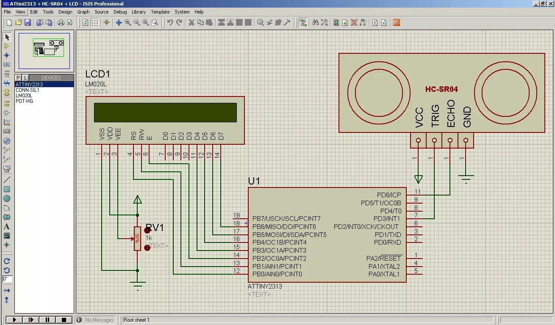Click the zoom out magnifier

pos(137,22)
